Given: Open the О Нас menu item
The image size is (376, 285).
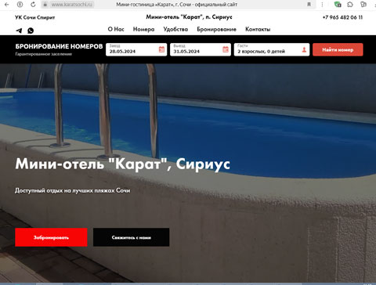Looking at the screenshot, I should click(x=116, y=29).
